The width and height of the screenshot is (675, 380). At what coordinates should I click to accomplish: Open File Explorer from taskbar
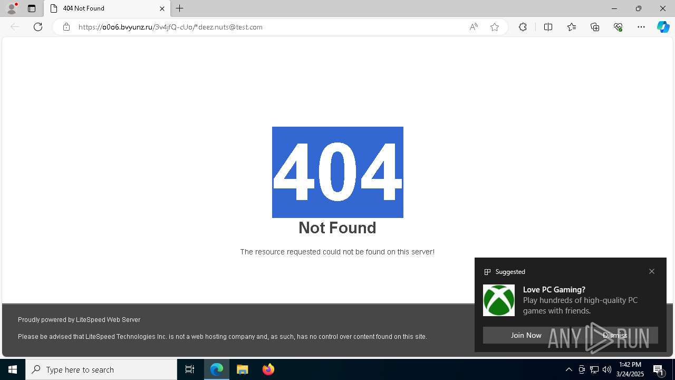click(243, 369)
